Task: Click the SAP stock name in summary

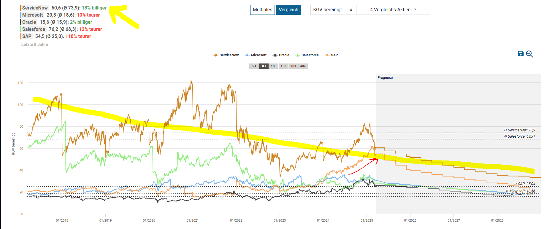Action: 26,36
